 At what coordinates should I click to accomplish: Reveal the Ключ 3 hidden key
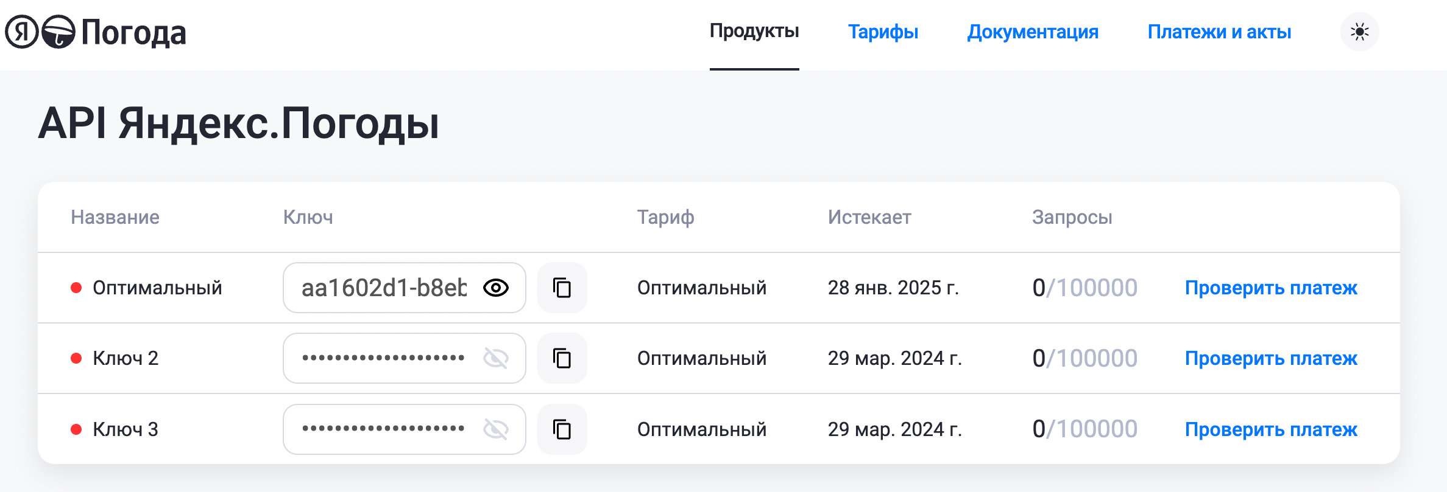(x=496, y=429)
